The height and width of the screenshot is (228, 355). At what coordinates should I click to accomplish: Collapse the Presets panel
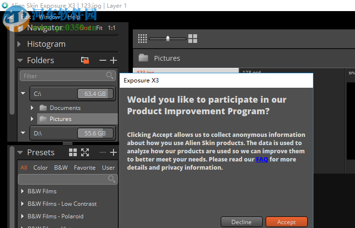20,152
